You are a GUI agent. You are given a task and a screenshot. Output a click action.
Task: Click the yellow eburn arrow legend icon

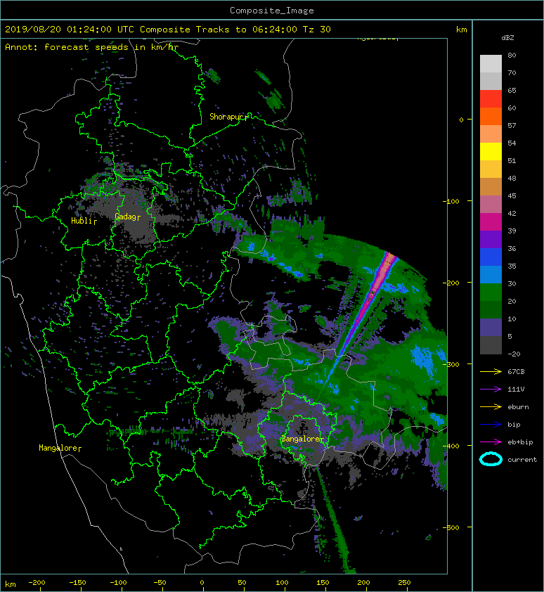(491, 406)
